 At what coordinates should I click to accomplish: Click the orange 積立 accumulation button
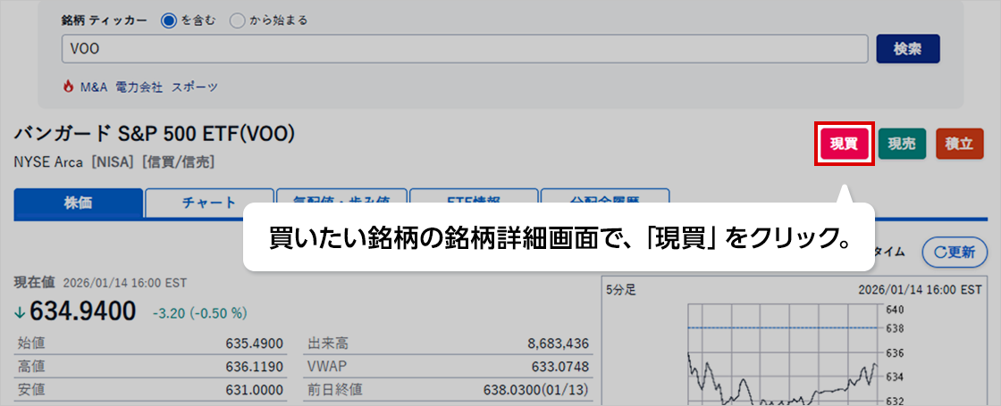tap(959, 144)
